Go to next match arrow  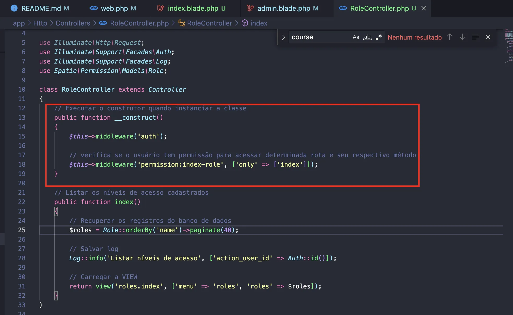pos(462,37)
